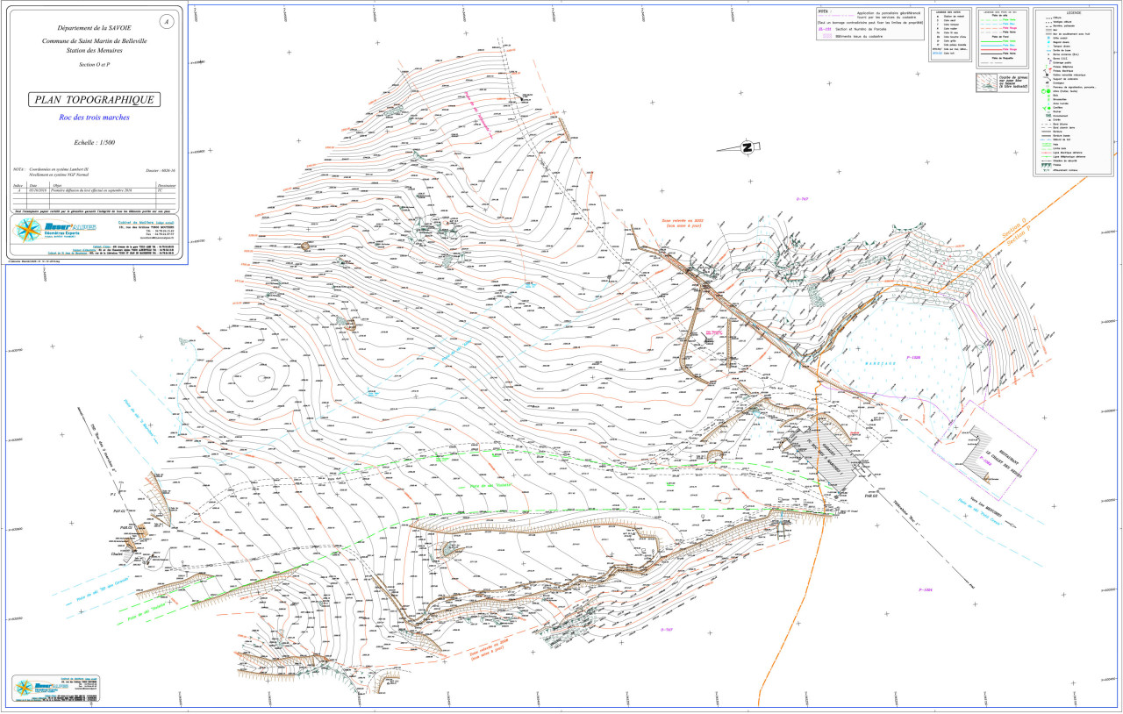Screen dimensions: 1123x714
Task: Click 'Poteau électrique' legend entry
Action: pyautogui.click(x=1063, y=71)
